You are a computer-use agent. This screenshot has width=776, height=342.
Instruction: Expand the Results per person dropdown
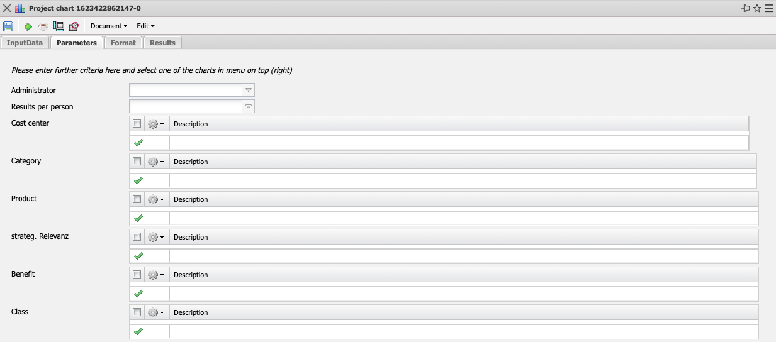click(x=249, y=107)
